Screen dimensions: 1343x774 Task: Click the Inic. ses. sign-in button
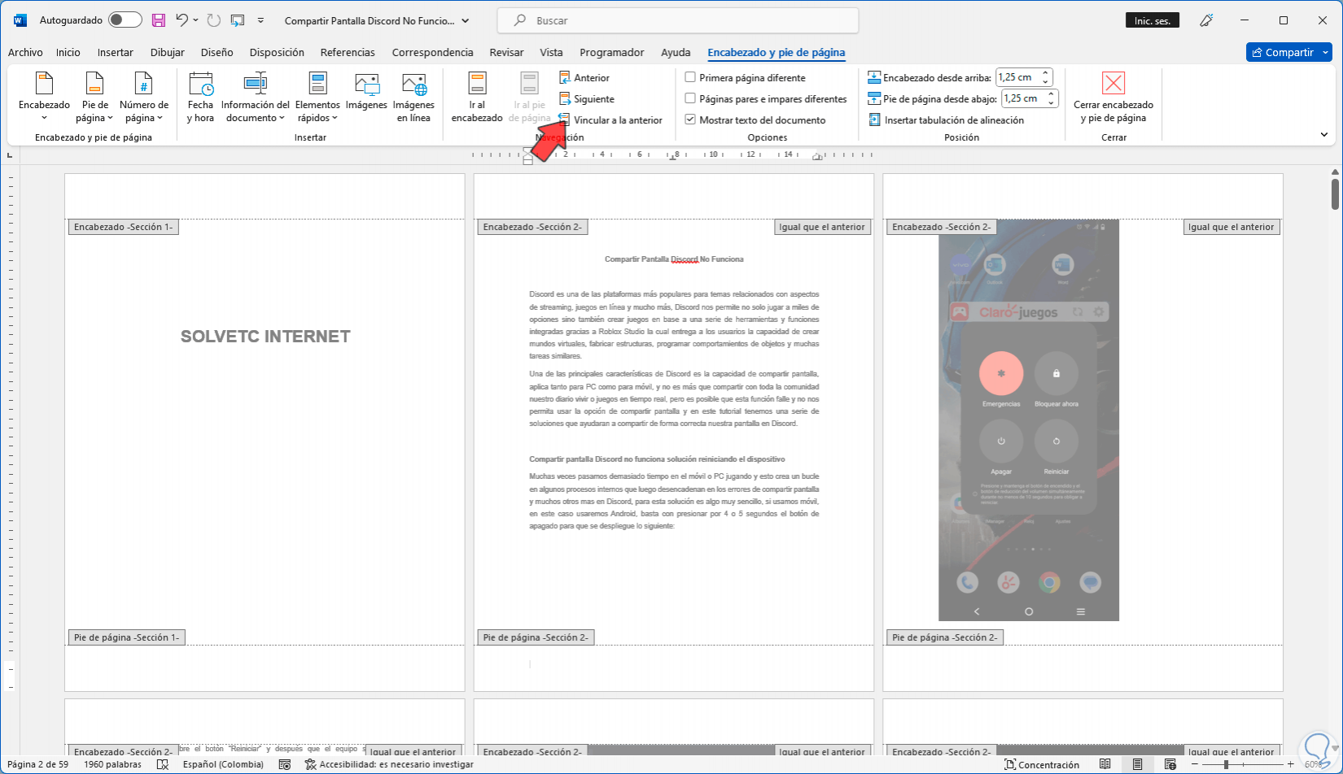[x=1153, y=21]
